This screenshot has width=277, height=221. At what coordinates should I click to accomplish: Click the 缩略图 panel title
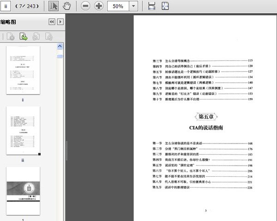(x=8, y=22)
